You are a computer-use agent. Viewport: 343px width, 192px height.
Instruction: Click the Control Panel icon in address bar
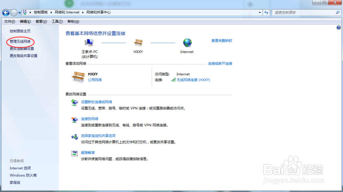pos(25,12)
